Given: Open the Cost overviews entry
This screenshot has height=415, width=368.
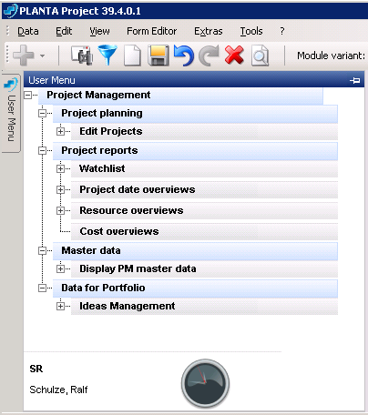Looking at the screenshot, I should click(204, 231).
